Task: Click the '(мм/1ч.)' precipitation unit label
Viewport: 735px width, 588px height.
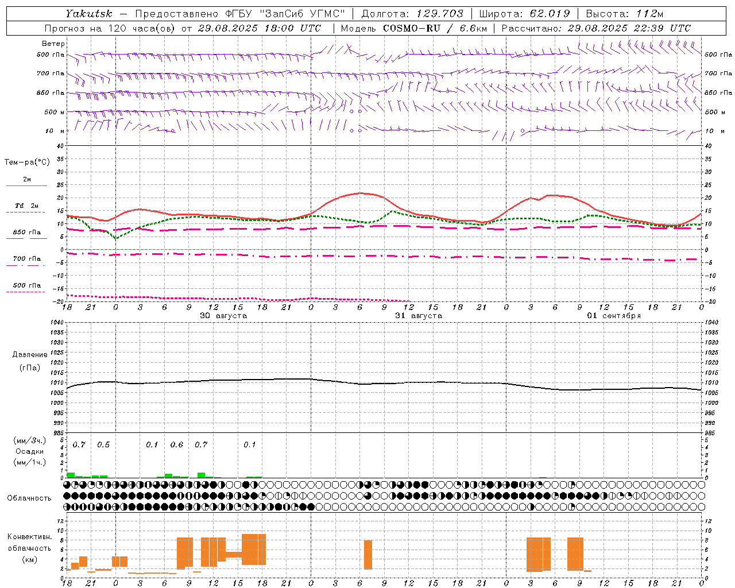Action: 30,462
